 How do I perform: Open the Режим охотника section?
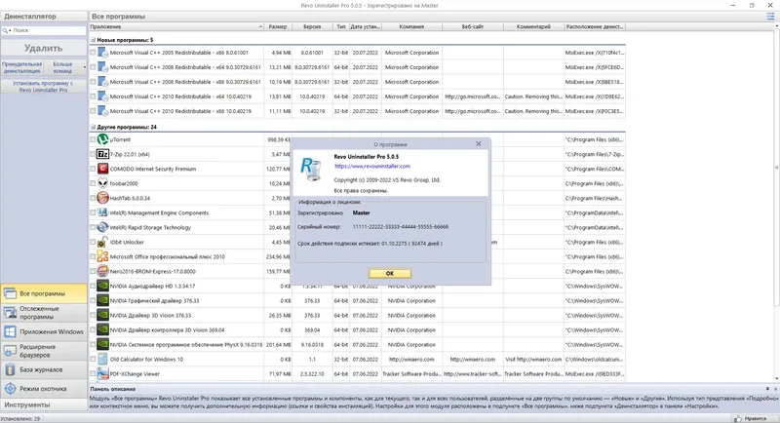click(x=44, y=389)
